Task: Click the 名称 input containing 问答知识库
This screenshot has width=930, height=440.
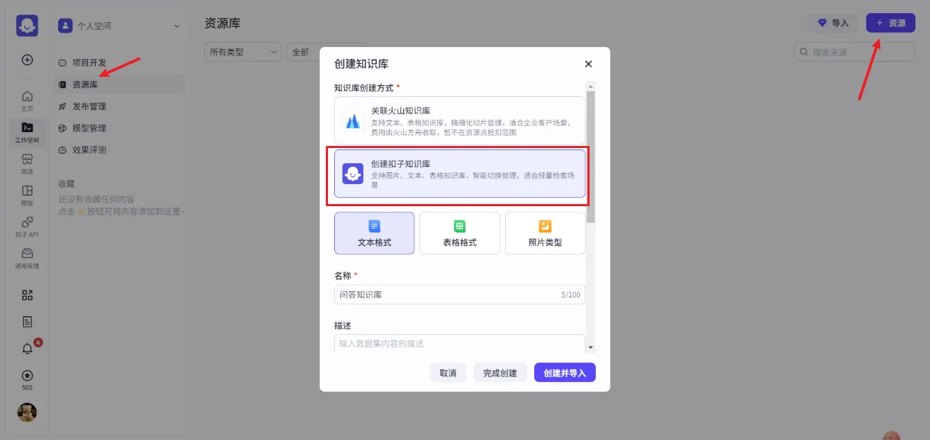Action: click(x=459, y=295)
